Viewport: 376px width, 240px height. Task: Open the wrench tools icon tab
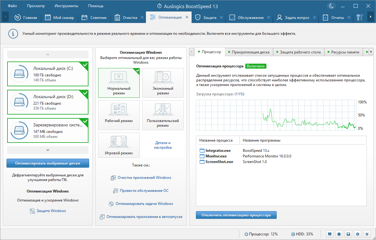tap(360, 17)
